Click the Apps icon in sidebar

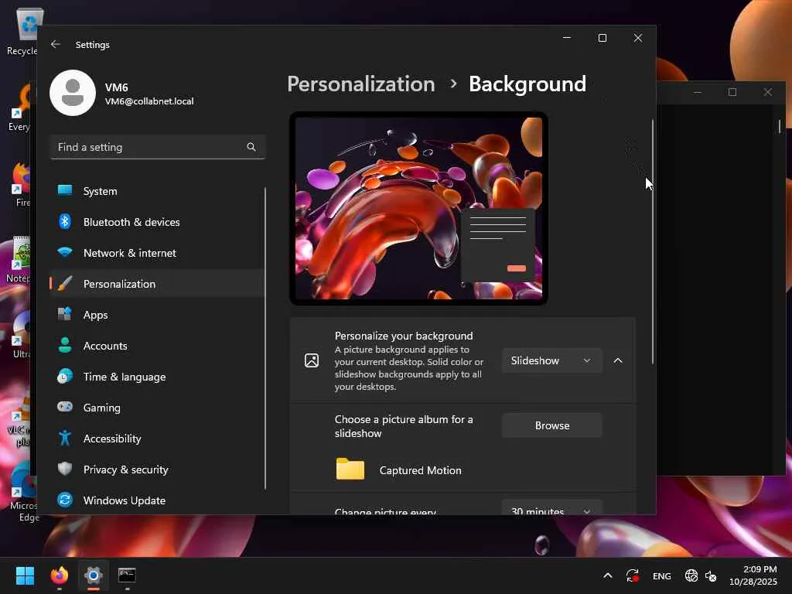(65, 315)
